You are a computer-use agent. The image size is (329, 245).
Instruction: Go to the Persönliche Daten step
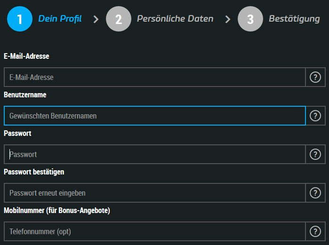[x=175, y=19]
